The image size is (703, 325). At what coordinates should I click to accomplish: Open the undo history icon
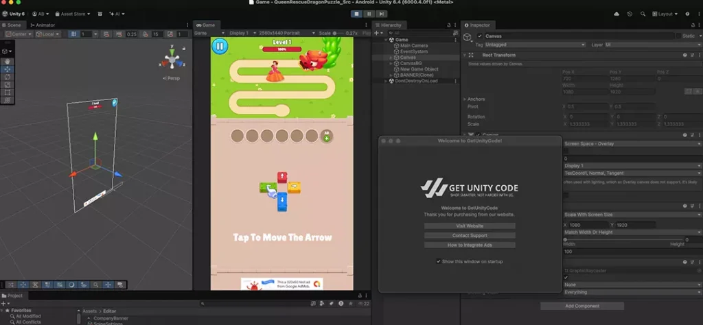click(x=630, y=14)
